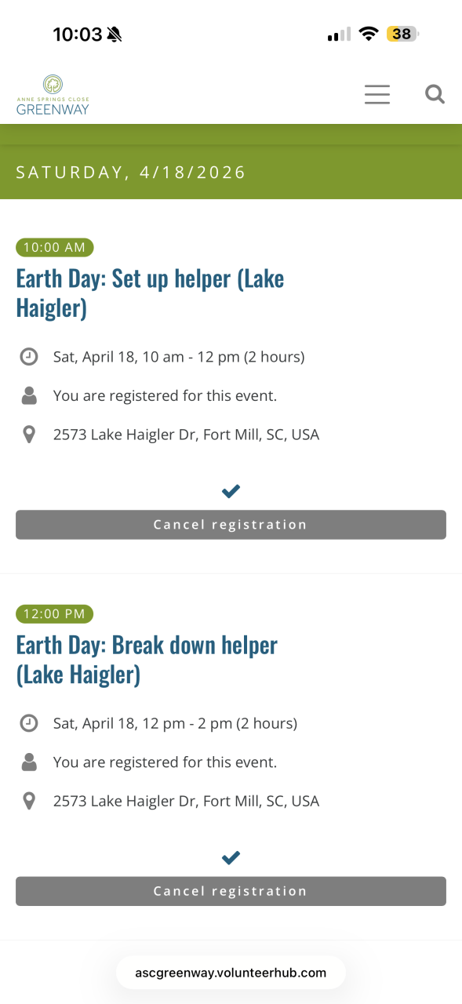
Task: Tap the 12:00 PM time badge
Action: coord(54,614)
